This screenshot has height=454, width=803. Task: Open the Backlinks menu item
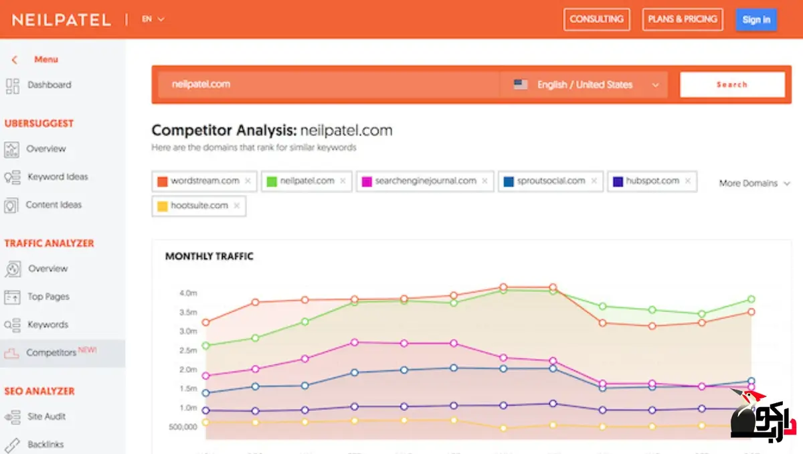(x=46, y=444)
